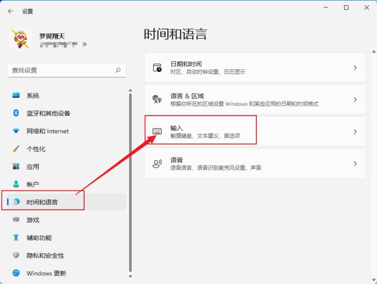Click the person icon for 帐户
This screenshot has width=377, height=284.
point(16,184)
